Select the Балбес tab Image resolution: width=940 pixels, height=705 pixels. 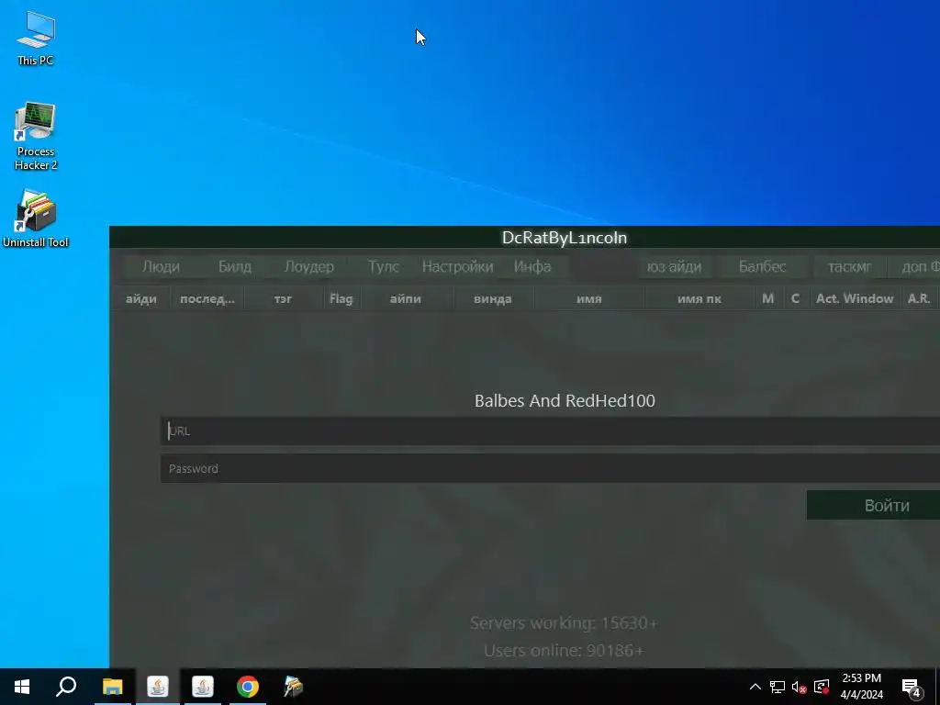click(762, 267)
